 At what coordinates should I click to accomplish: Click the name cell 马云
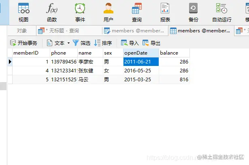[90, 79]
